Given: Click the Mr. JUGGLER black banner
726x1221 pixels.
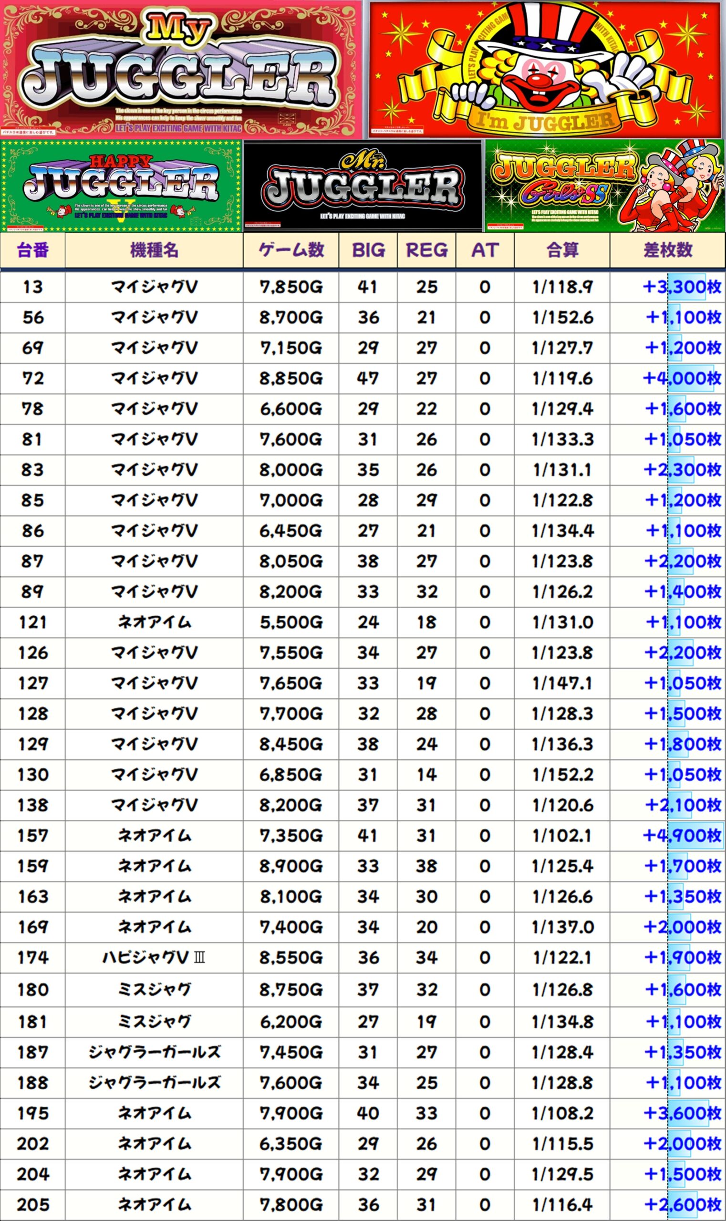Looking at the screenshot, I should click(363, 186).
